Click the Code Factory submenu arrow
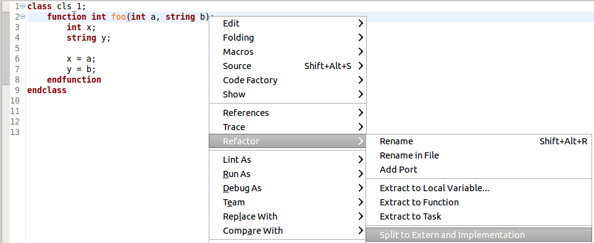This screenshot has width=594, height=243. coord(360,80)
